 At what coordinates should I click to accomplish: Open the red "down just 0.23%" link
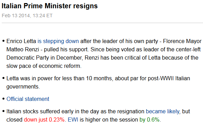click(x=44, y=120)
